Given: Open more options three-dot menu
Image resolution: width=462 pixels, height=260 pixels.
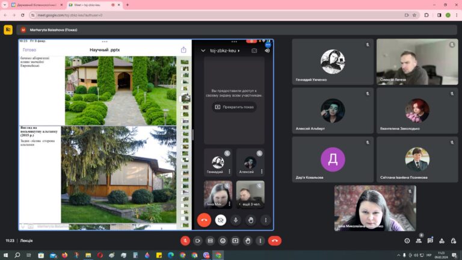Looking at the screenshot, I should pos(261,241).
